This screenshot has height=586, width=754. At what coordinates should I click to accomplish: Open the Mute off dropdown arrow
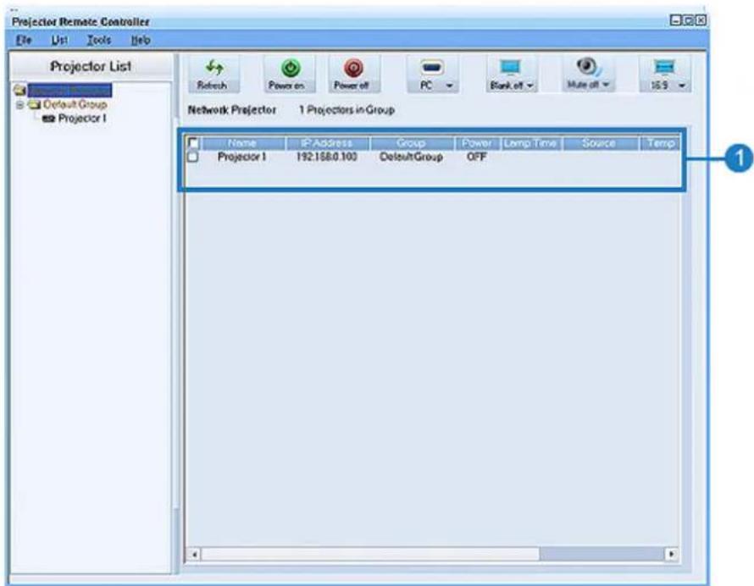[x=606, y=85]
